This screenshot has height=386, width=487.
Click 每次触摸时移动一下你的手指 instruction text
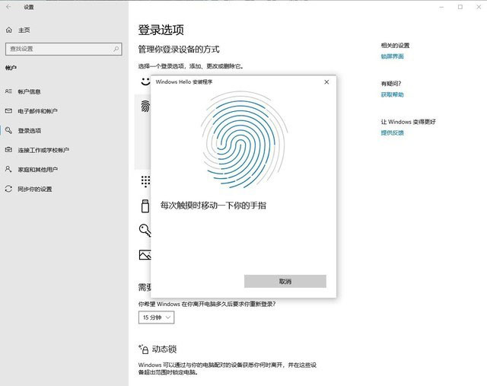tap(213, 206)
